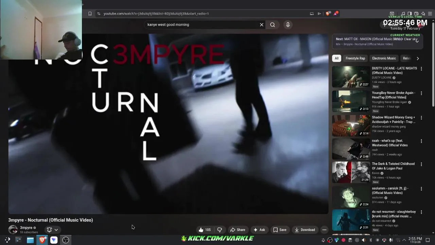435x245 pixels.
Task: Open options menu for YoungBoy HeadTap video
Action: coord(421,93)
